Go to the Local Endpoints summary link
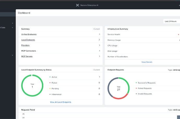The image size is (180, 119). click(28, 40)
